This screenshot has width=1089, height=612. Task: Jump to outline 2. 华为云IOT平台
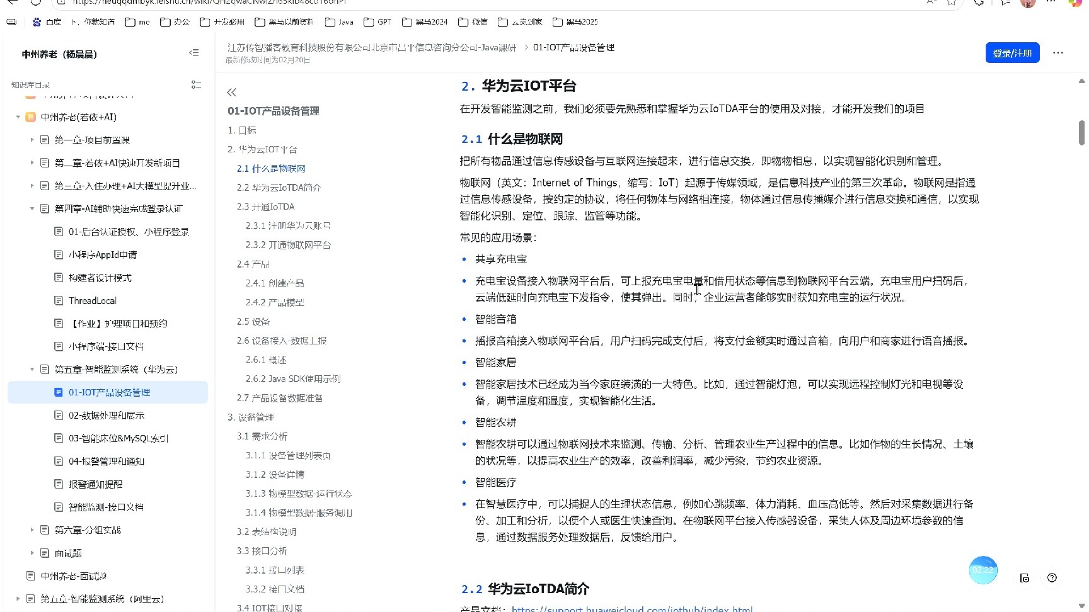point(262,150)
